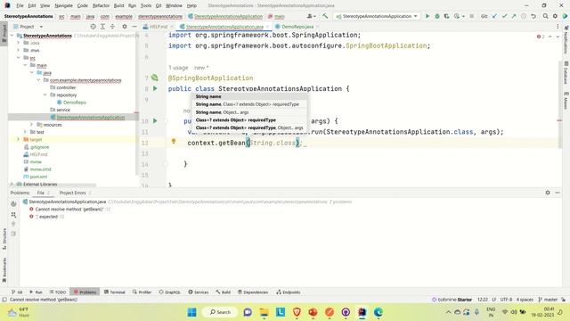The width and height of the screenshot is (570, 321).
Task: Open Windows Start menu
Action: [x=191, y=312]
